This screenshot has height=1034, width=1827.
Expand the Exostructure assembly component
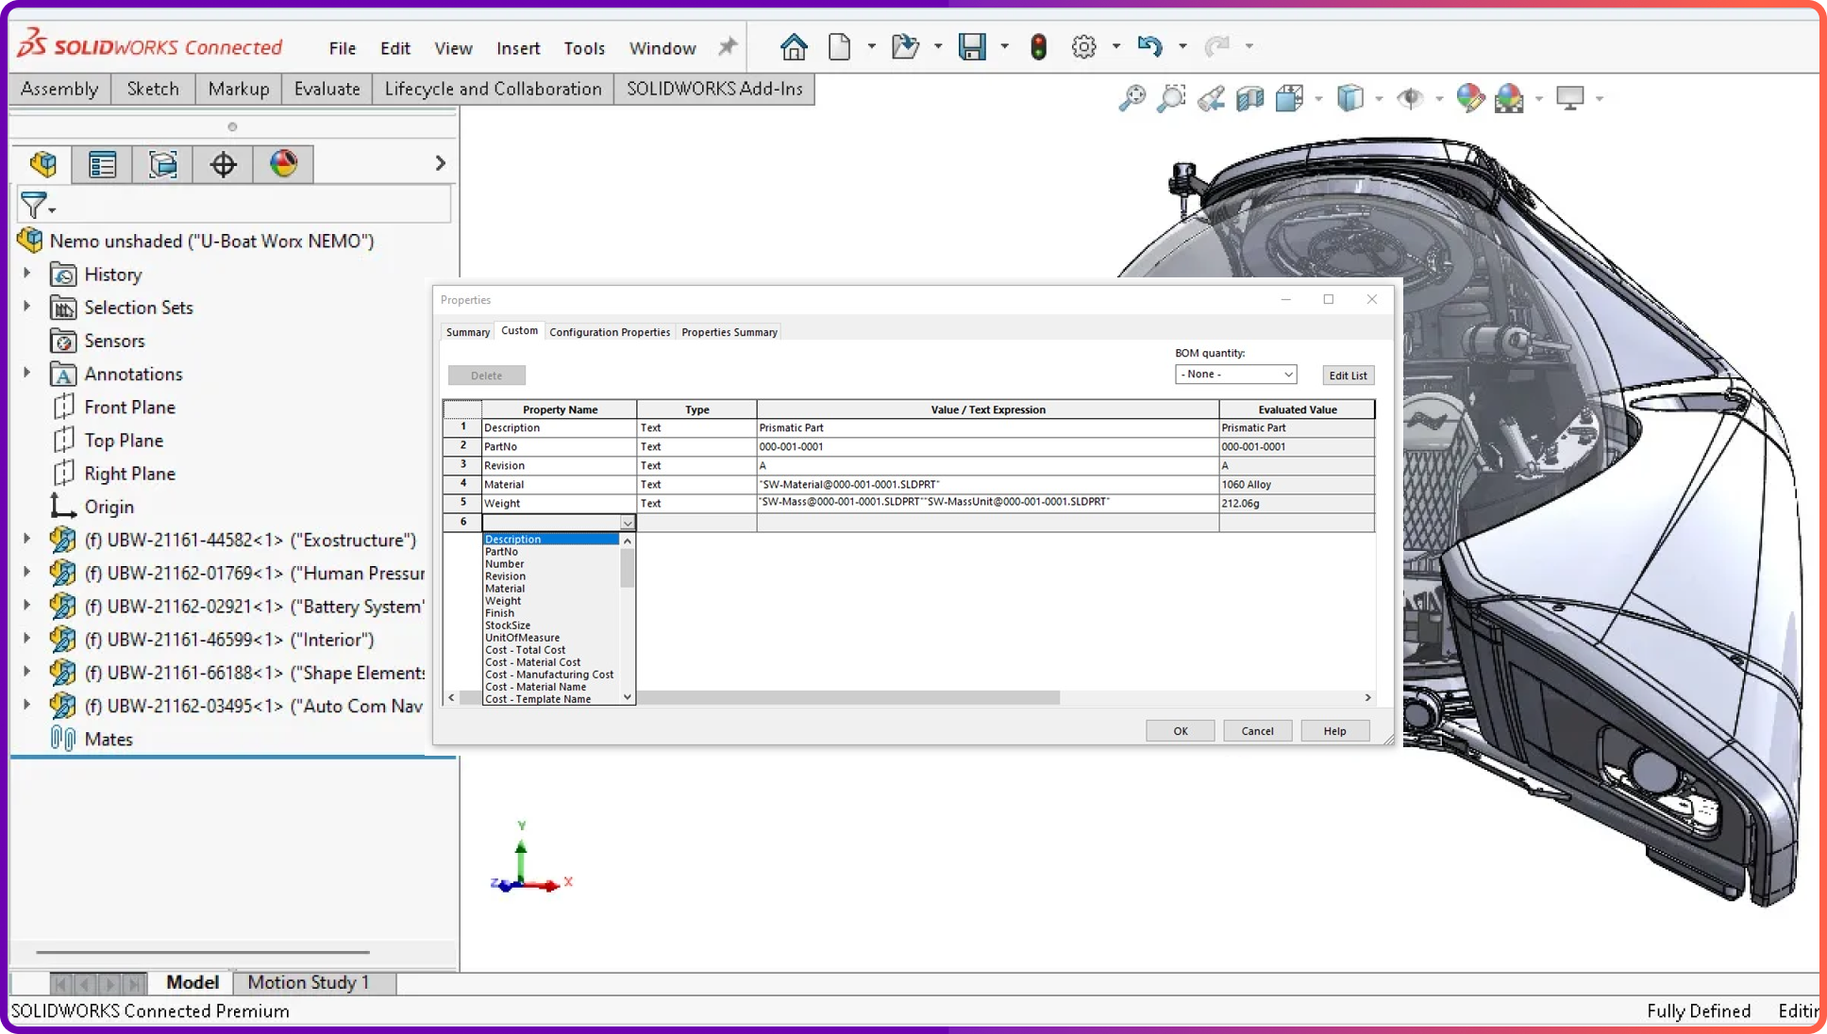pyautogui.click(x=26, y=539)
